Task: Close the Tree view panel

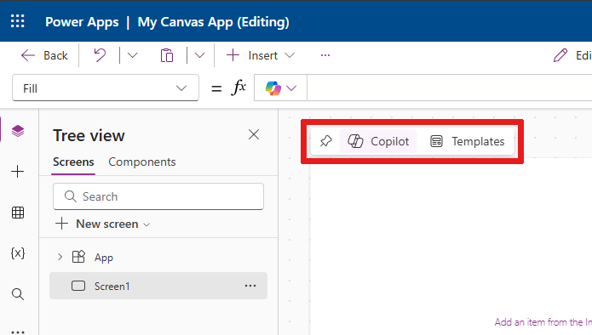Action: pos(254,134)
